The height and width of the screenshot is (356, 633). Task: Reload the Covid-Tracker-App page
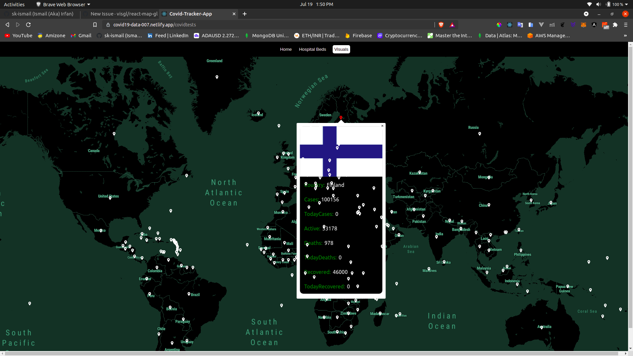pos(28,25)
